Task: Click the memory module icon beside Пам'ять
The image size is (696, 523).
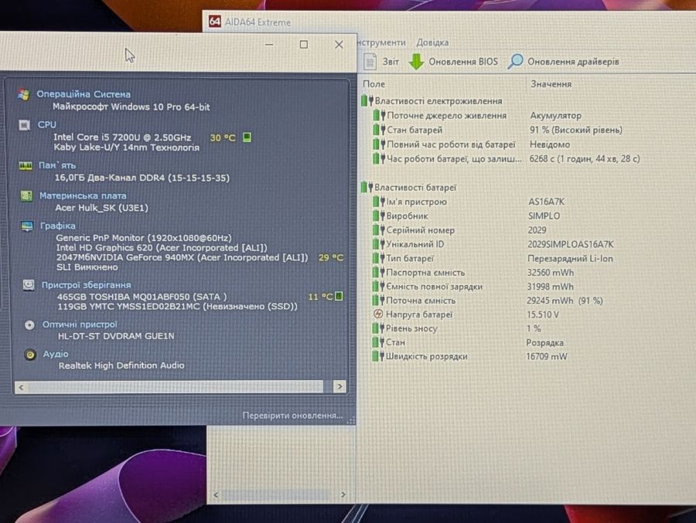Action: 26,166
